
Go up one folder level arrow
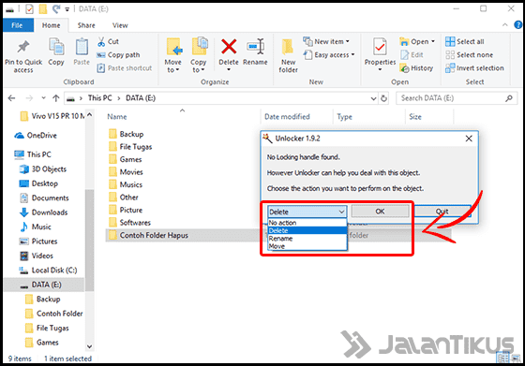click(x=56, y=98)
